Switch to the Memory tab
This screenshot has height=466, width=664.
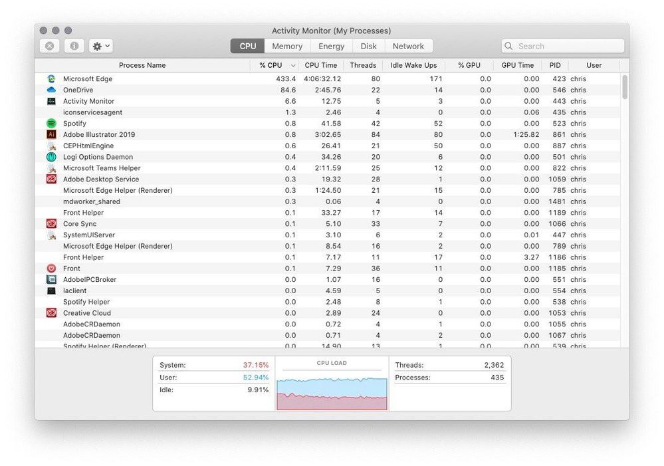tap(287, 46)
